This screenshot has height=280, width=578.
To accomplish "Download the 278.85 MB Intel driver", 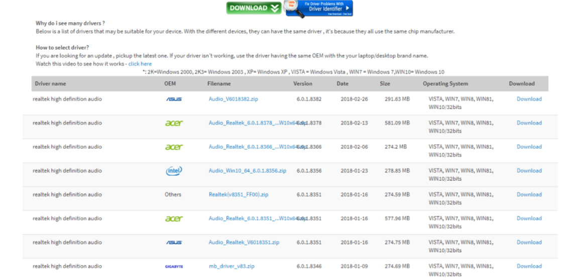I will click(529, 170).
